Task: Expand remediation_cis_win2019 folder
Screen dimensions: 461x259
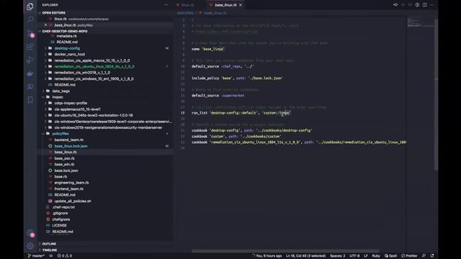Action: click(82, 73)
